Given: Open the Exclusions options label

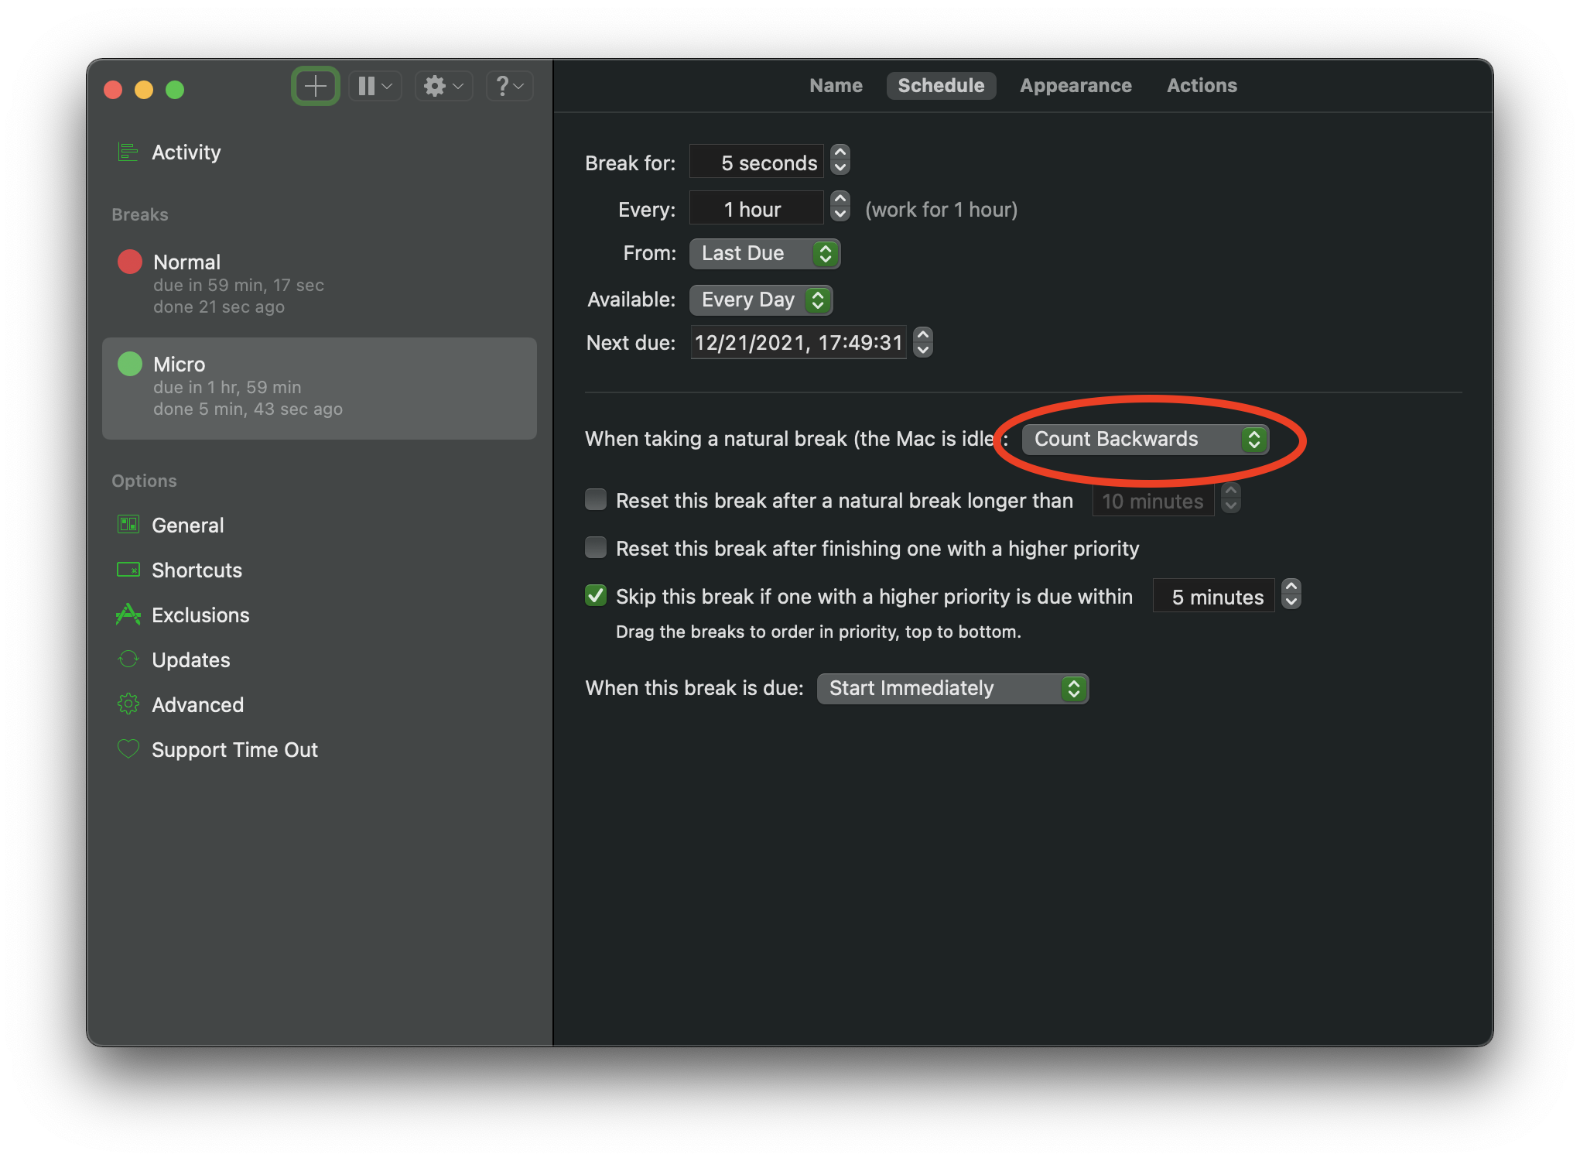Looking at the screenshot, I should pyautogui.click(x=200, y=615).
